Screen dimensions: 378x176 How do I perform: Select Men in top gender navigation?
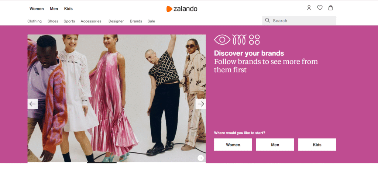click(54, 9)
